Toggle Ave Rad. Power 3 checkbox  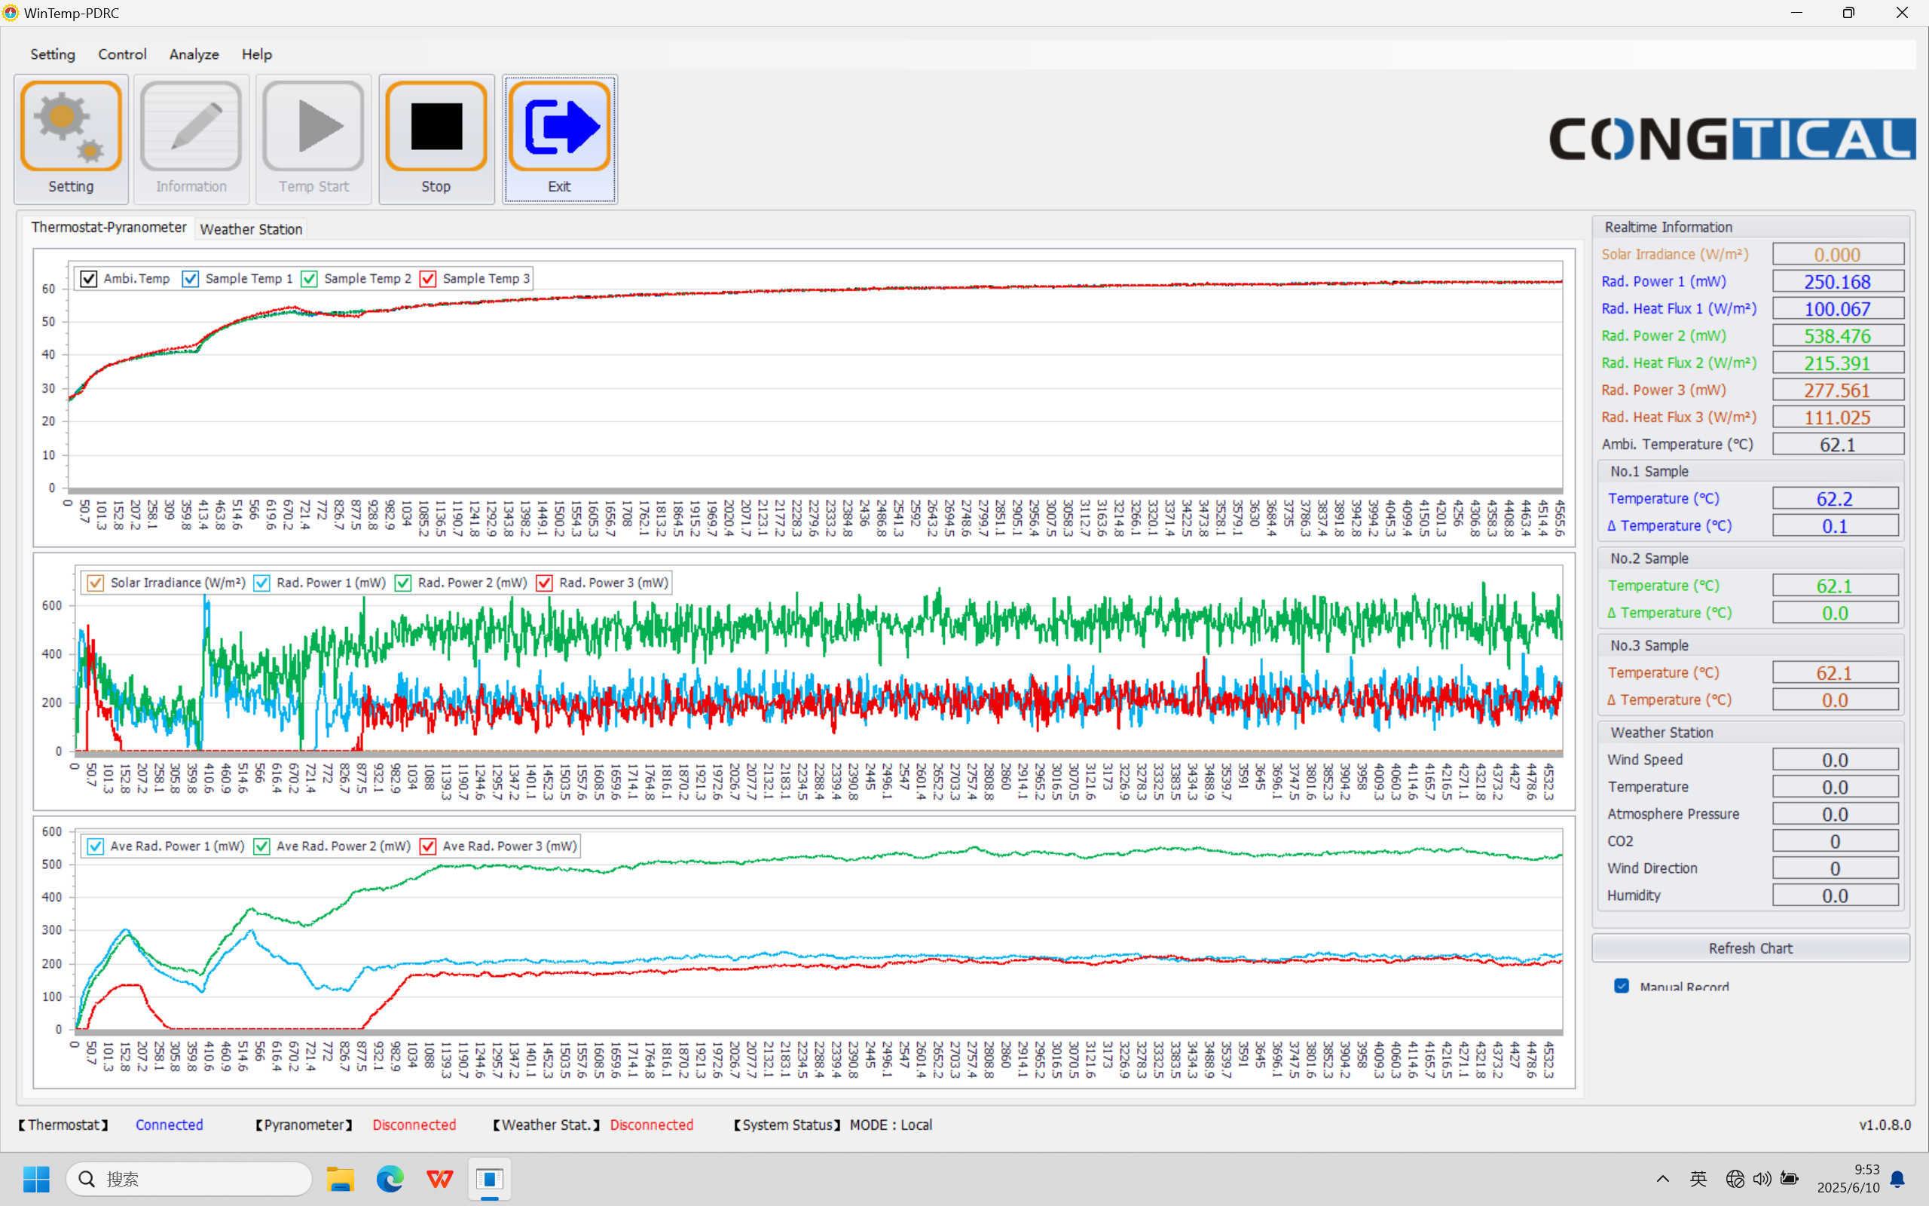tap(428, 846)
